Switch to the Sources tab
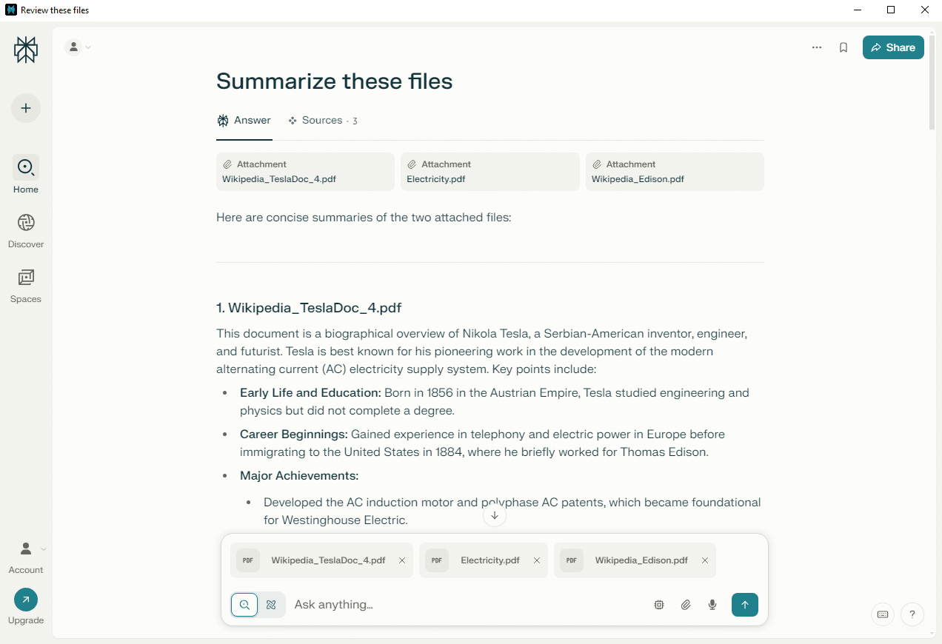This screenshot has width=942, height=644. point(323,121)
